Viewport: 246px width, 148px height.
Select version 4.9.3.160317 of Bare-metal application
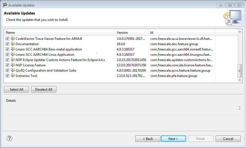[126, 49]
